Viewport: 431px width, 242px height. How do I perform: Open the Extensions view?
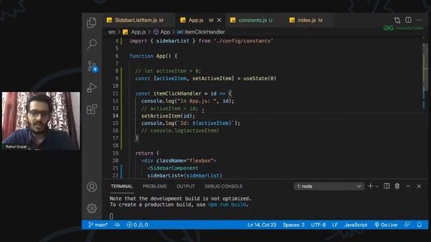click(92, 109)
